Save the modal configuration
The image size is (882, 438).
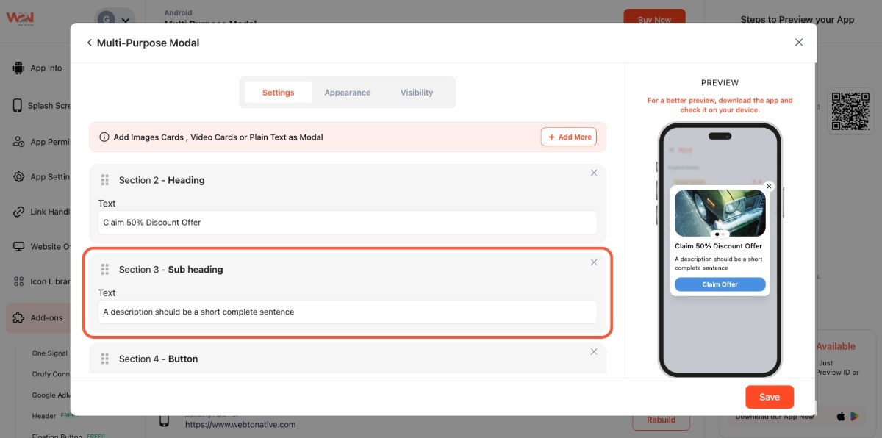770,397
